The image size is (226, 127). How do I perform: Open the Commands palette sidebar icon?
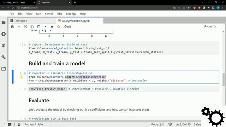point(4,46)
